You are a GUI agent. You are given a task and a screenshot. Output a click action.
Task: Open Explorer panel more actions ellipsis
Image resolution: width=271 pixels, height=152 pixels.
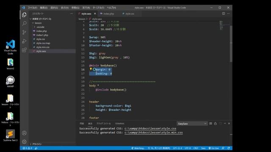coord(72,14)
